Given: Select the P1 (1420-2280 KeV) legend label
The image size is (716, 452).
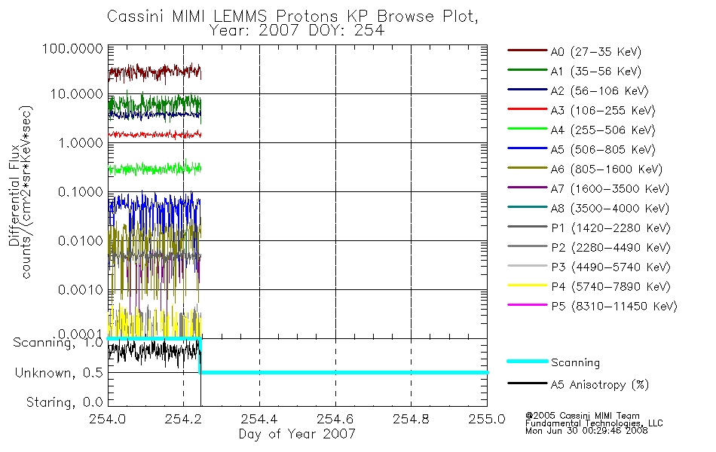Looking at the screenshot, I should point(610,228).
